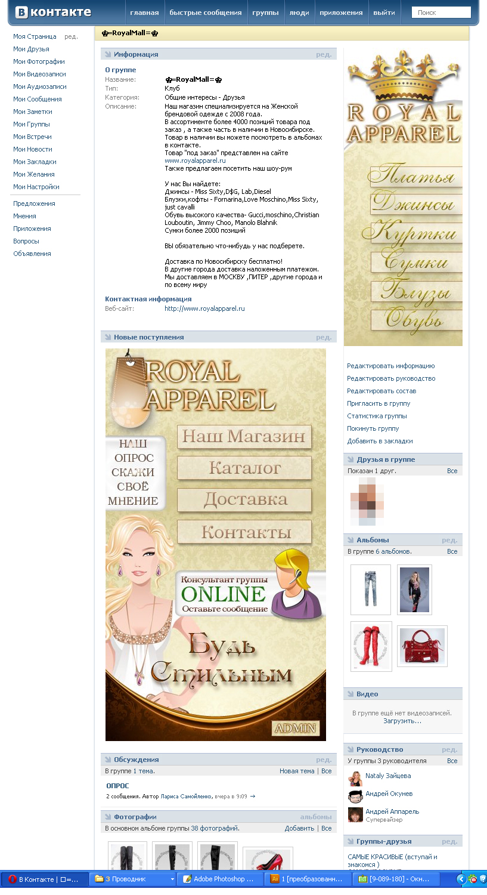Open the jeans album thumbnail
This screenshot has width=487, height=895.
point(370,589)
